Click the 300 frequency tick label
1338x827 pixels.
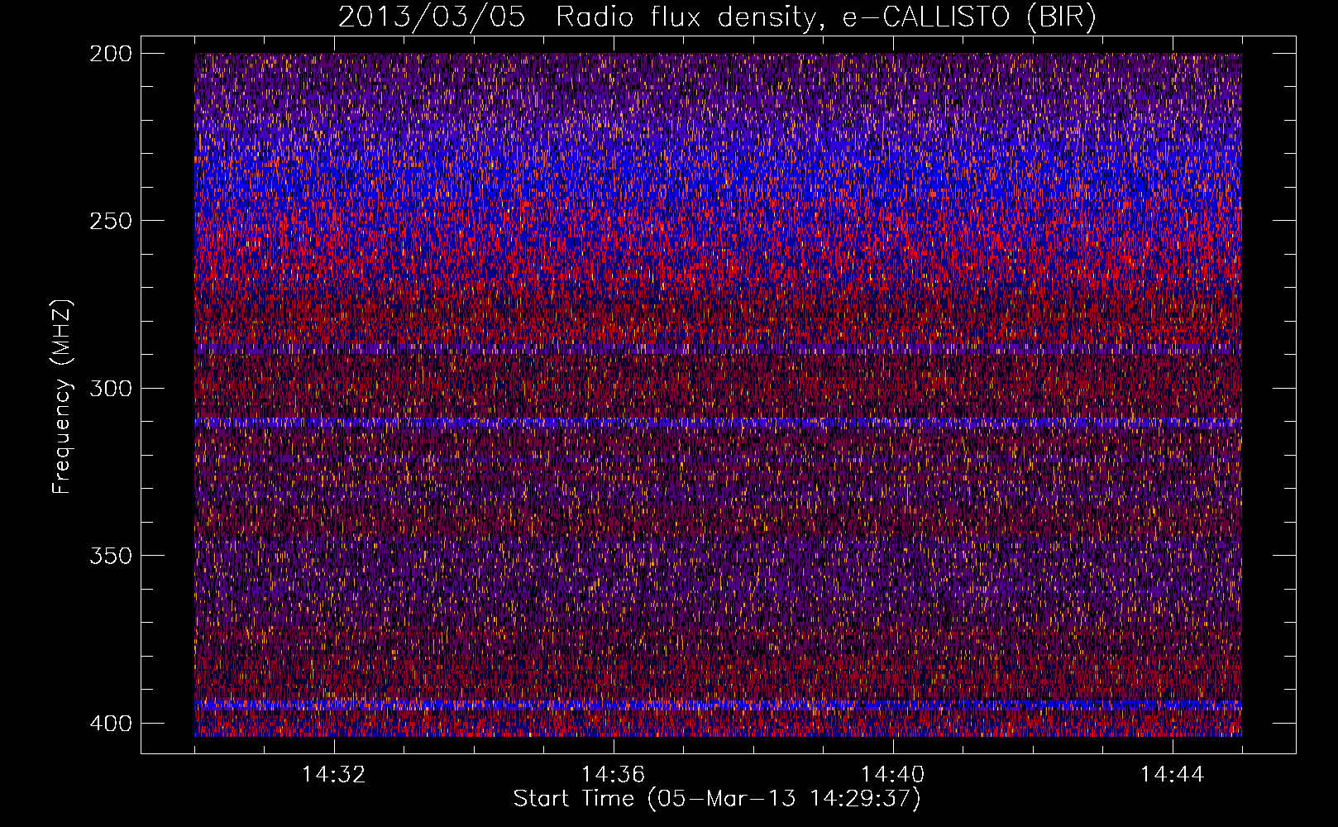coord(110,388)
